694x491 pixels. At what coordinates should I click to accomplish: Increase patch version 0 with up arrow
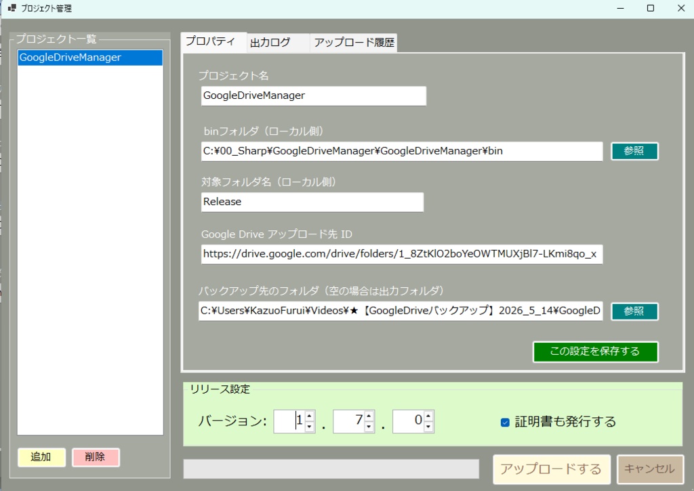point(428,416)
